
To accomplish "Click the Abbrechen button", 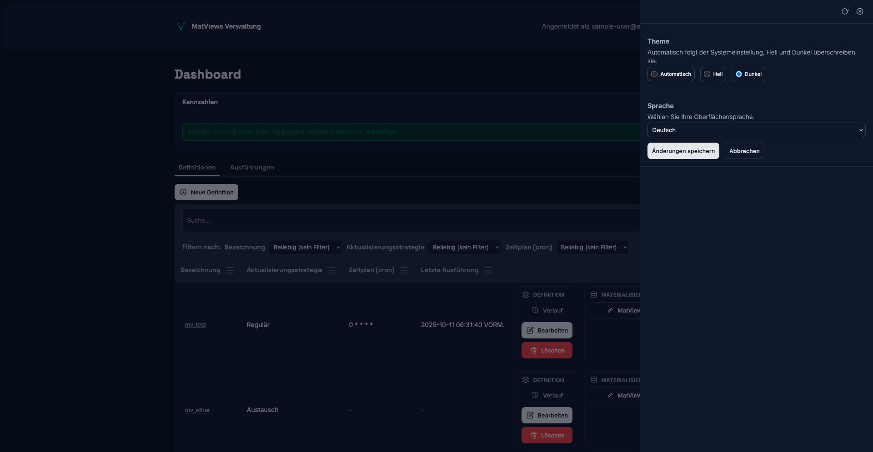I will [744, 151].
